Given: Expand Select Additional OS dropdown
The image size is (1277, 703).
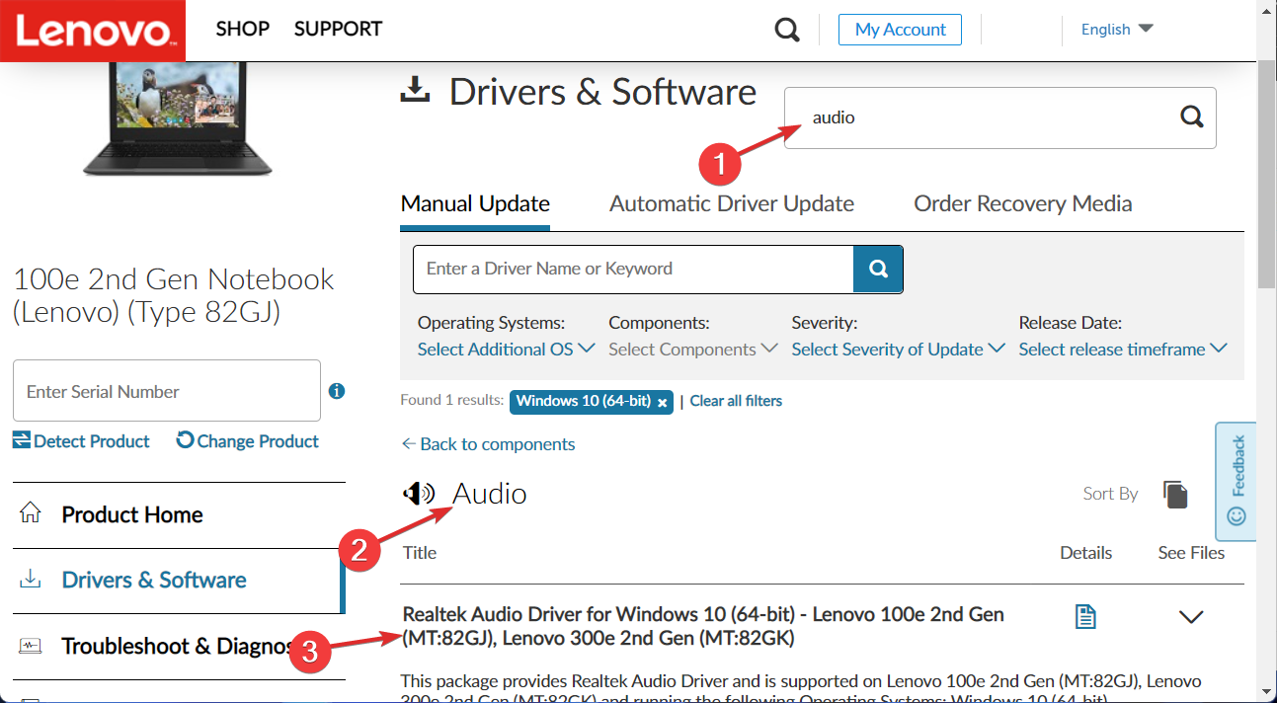Looking at the screenshot, I should [507, 349].
